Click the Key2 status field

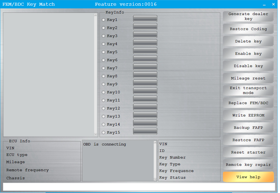(145, 26)
